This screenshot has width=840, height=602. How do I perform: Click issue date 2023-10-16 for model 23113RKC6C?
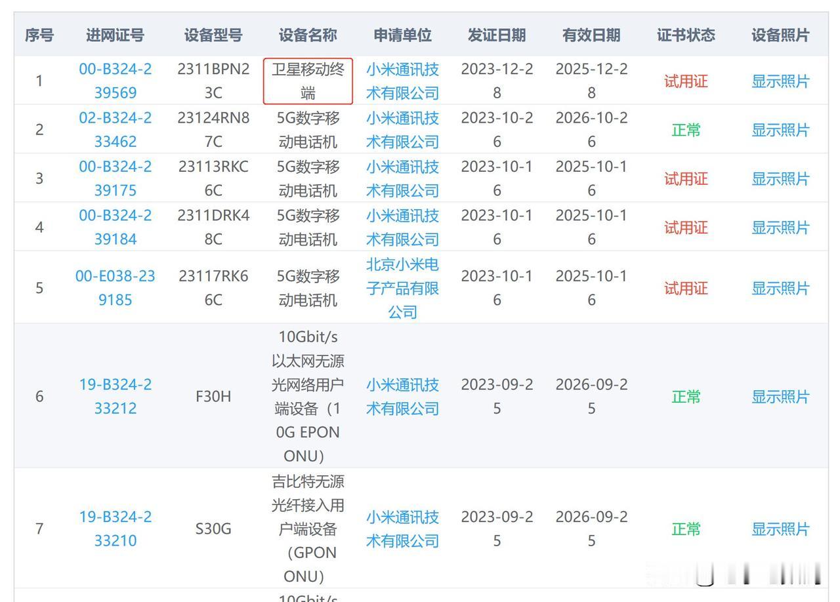pos(497,178)
